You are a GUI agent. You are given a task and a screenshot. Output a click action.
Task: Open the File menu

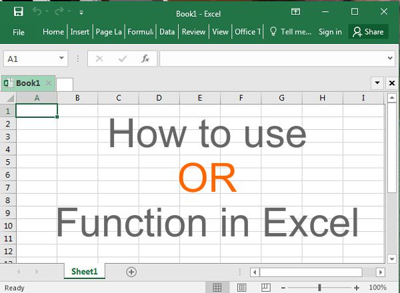[19, 32]
